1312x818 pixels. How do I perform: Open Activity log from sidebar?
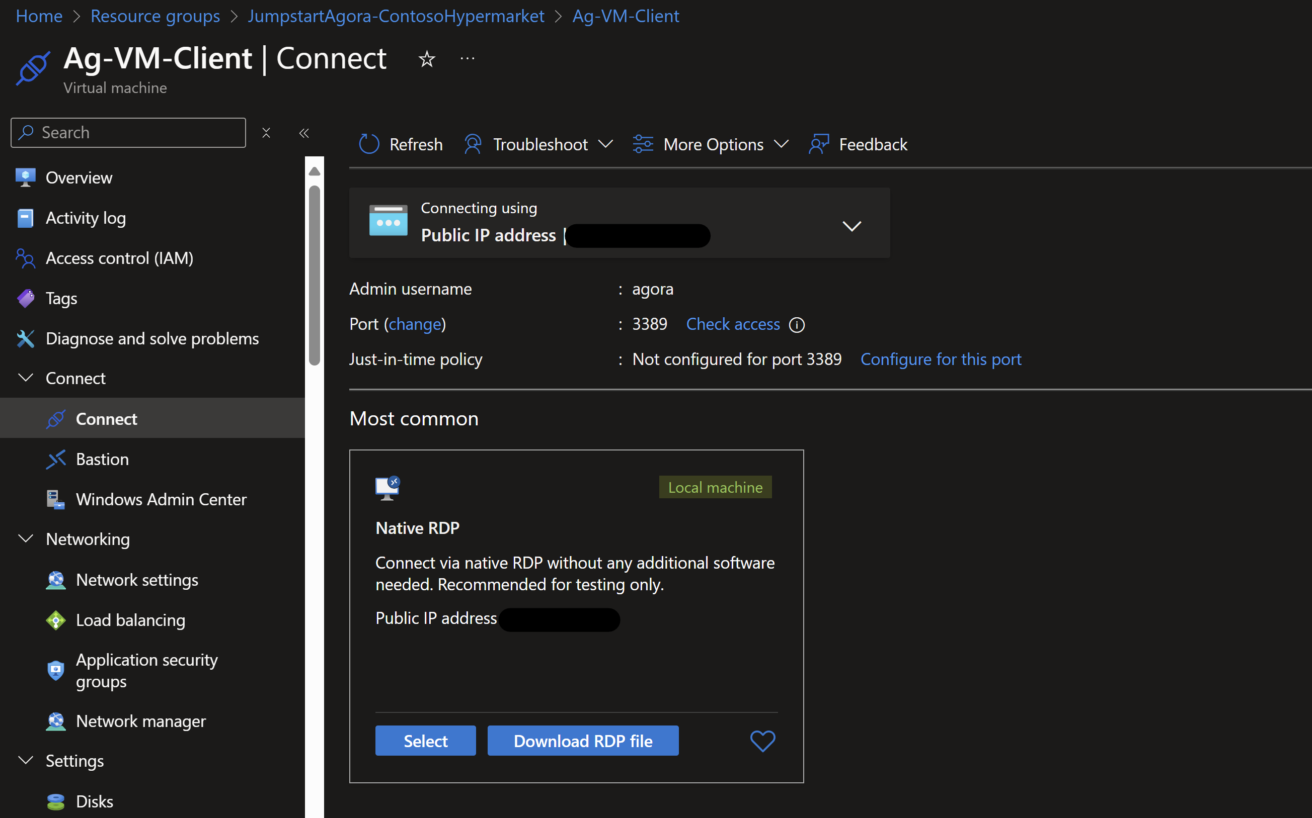(x=86, y=218)
